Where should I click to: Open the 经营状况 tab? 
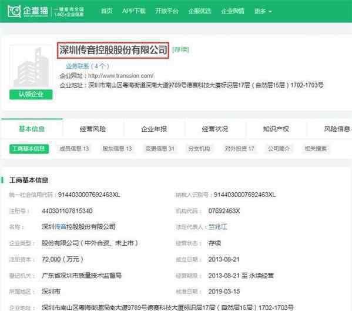coord(215,129)
